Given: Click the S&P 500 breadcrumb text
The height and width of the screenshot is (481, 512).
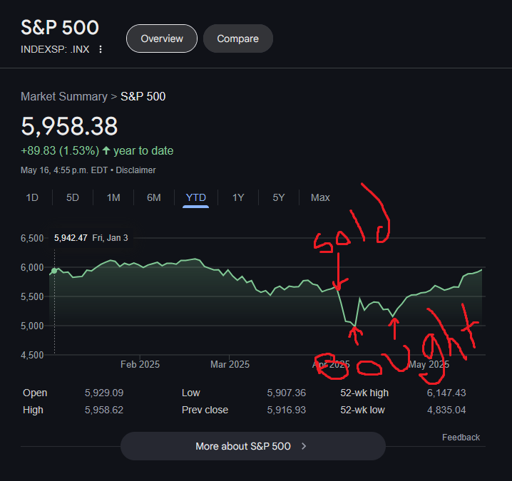Looking at the screenshot, I should tap(143, 97).
